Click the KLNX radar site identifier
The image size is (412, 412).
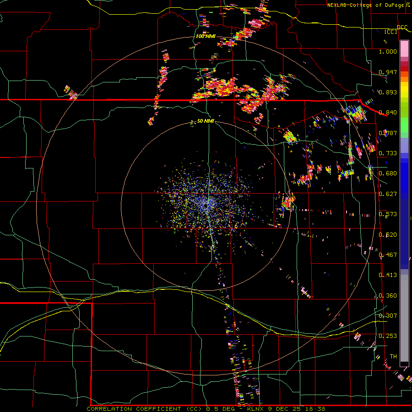[x=255, y=409]
